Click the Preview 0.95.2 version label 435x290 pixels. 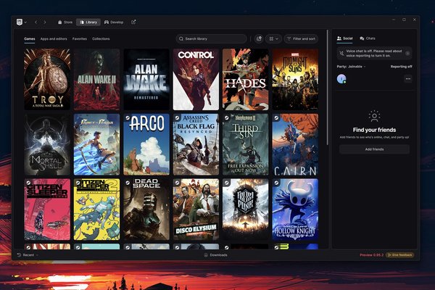point(371,255)
